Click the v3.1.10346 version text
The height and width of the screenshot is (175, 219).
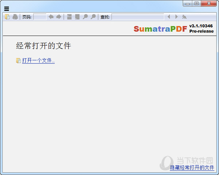[x=201, y=26]
